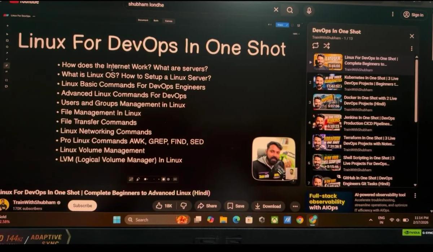Viewport: 433px width, 252px height.
Task: Collapse the DevOps In One Shot playlist panel
Action: (x=412, y=36)
